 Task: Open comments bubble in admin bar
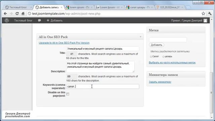pos(39,21)
